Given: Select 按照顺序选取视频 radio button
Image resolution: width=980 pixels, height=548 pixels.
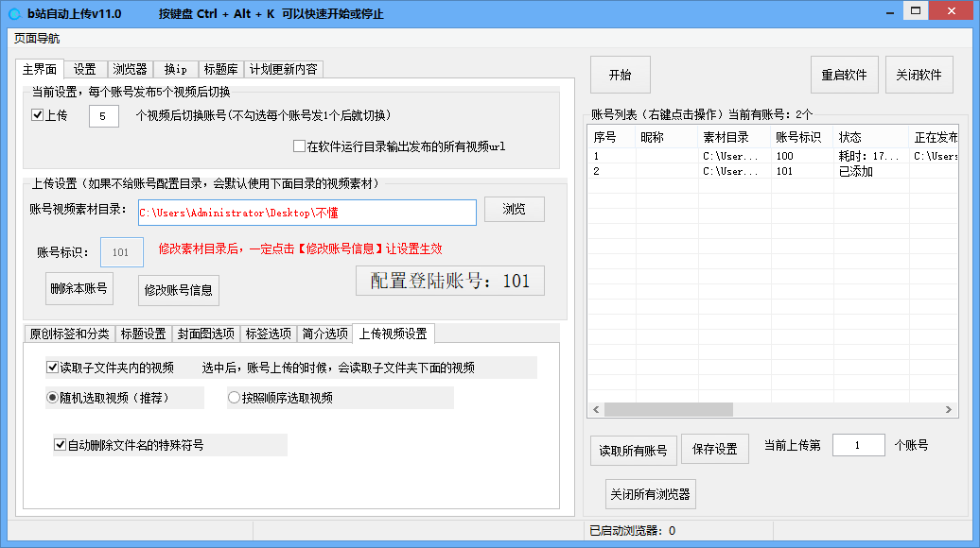Looking at the screenshot, I should click(x=234, y=398).
